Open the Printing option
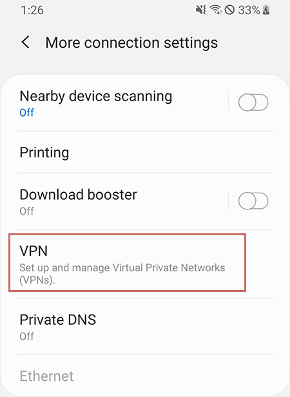The height and width of the screenshot is (397, 290). tap(145, 152)
